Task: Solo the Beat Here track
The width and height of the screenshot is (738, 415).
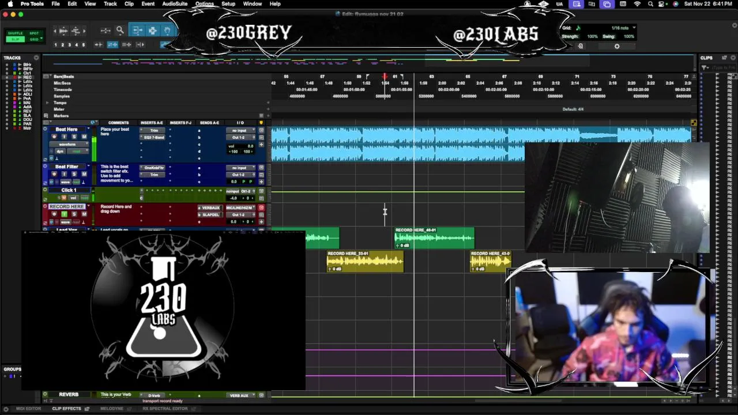Action: tap(74, 137)
